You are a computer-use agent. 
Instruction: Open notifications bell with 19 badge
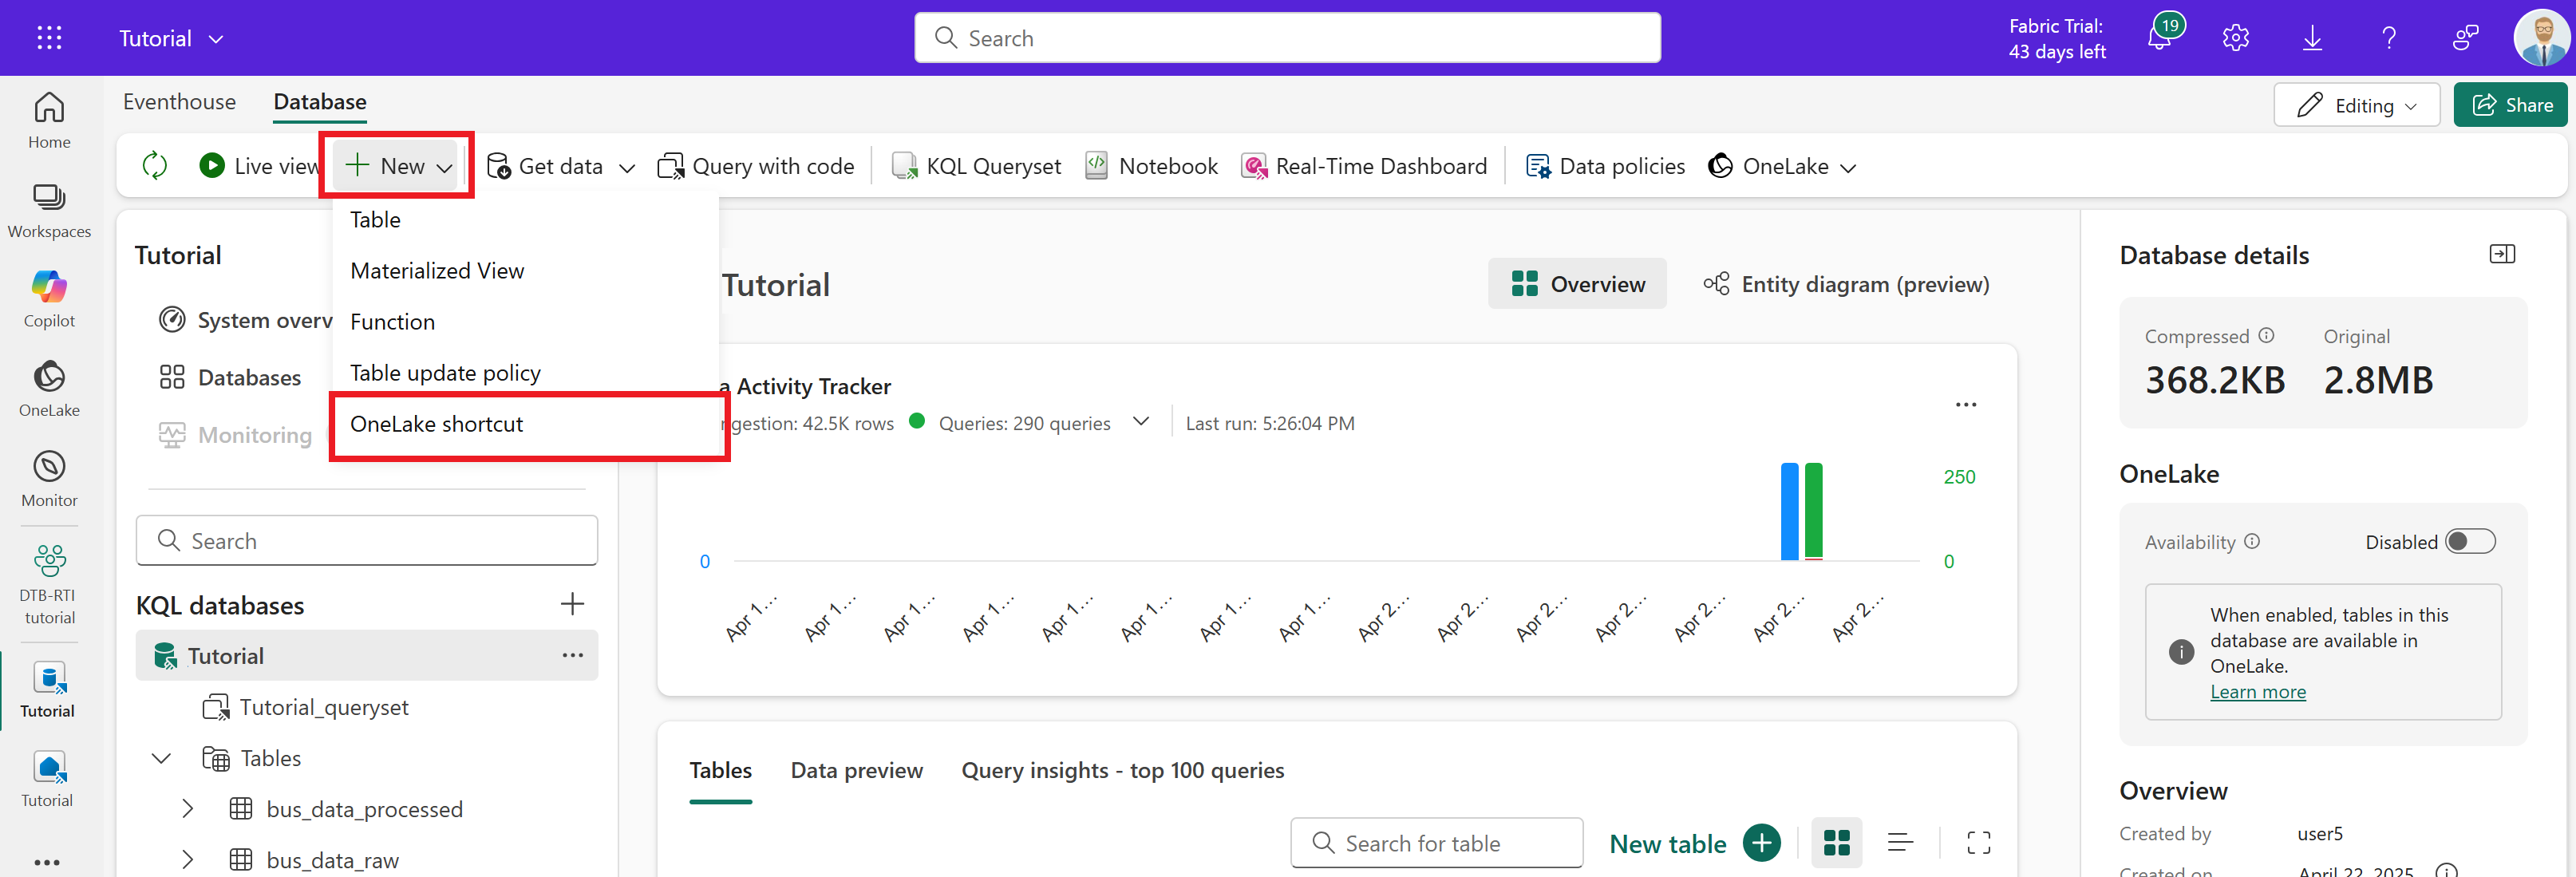pyautogui.click(x=2162, y=36)
